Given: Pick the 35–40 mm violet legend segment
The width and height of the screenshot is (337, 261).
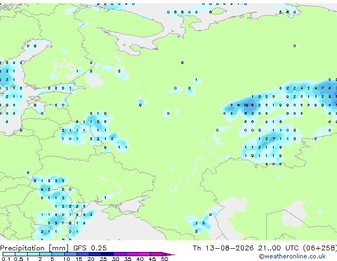Looking at the screenshot, I should coord(131,254).
